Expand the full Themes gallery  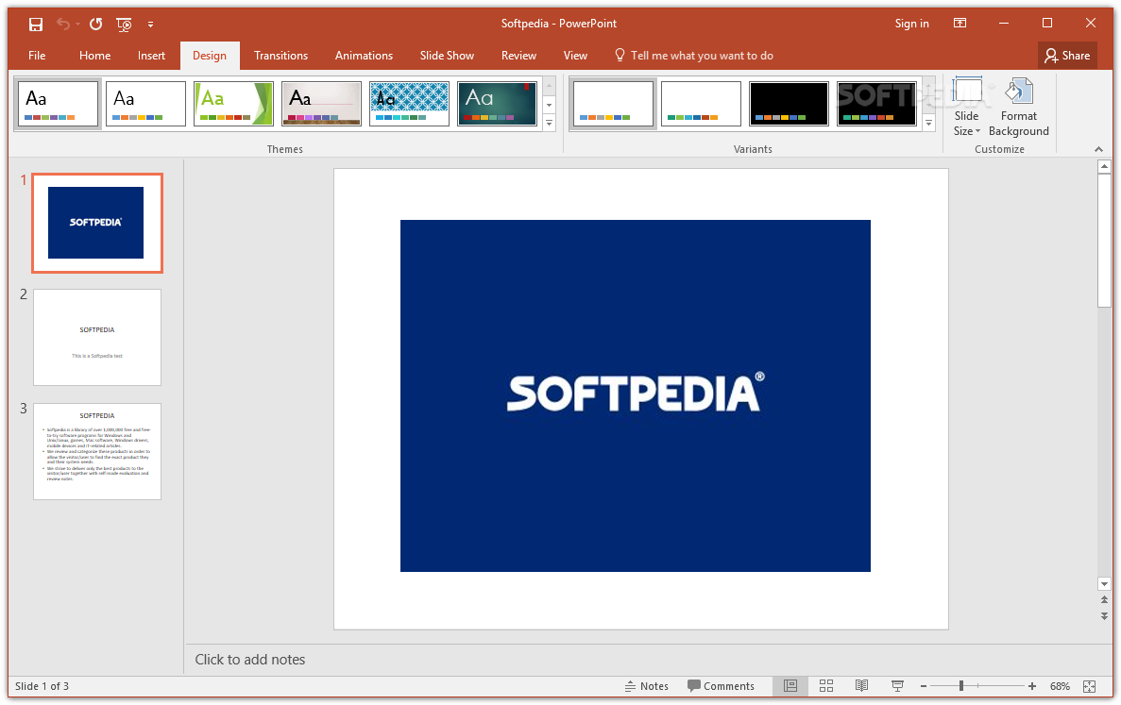(549, 123)
